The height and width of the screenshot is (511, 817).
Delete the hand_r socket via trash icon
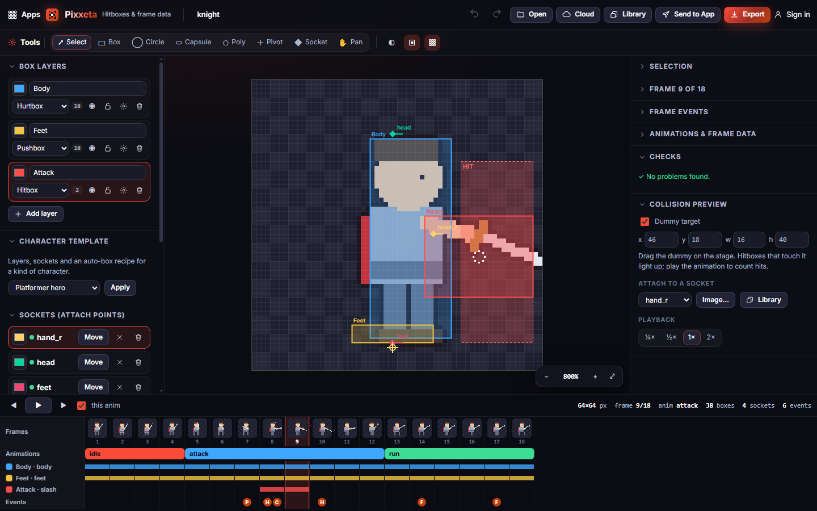pyautogui.click(x=138, y=337)
